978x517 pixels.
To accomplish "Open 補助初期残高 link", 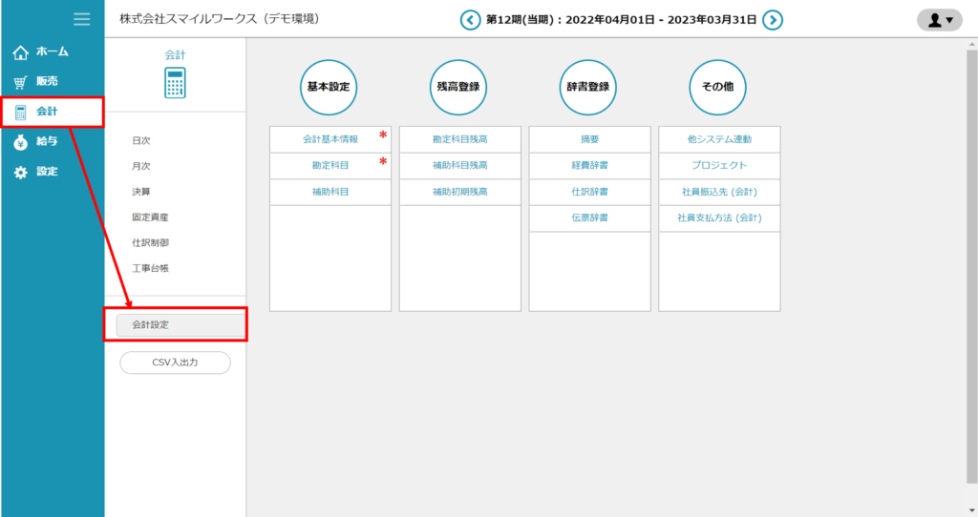I will (x=460, y=192).
